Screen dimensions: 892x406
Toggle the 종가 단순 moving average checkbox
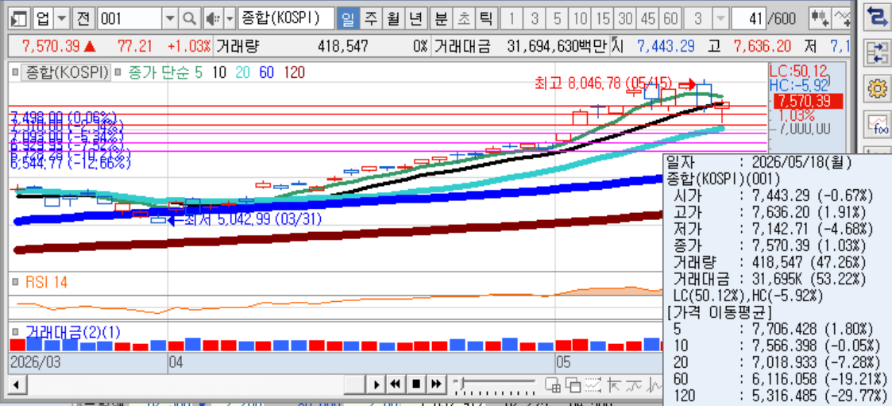coord(118,72)
